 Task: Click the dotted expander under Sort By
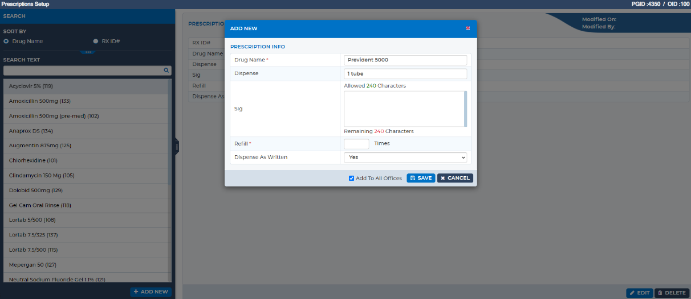point(87,52)
